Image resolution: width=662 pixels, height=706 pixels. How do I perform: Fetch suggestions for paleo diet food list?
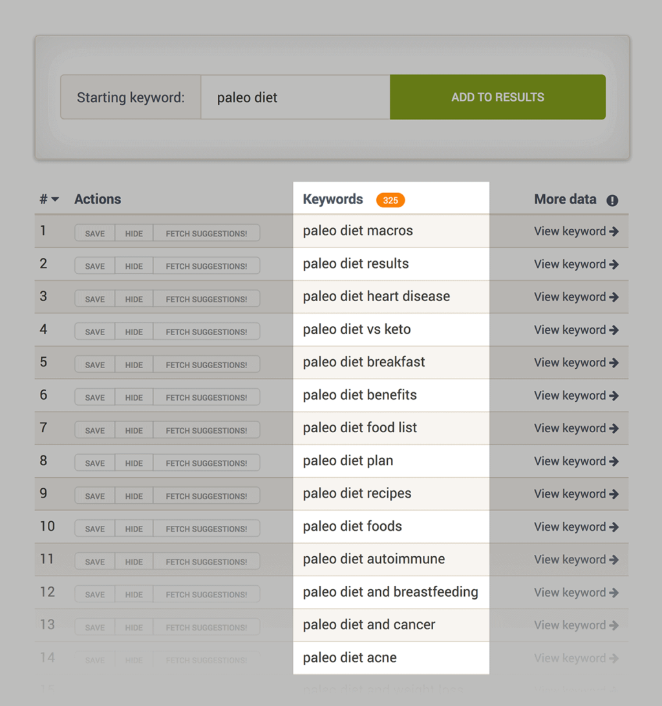(x=206, y=431)
